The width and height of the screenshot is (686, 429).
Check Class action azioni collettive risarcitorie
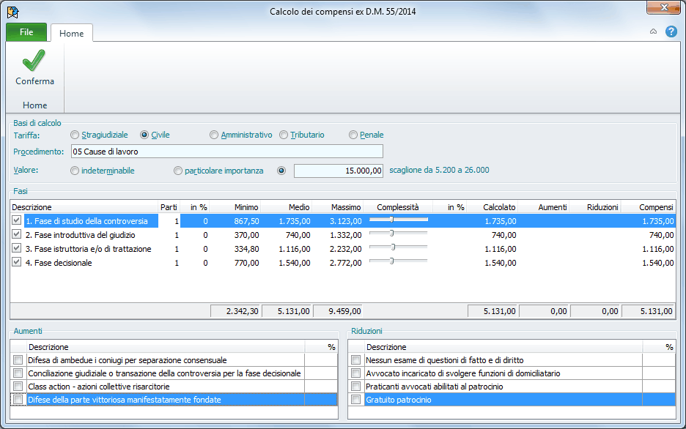pos(18,387)
